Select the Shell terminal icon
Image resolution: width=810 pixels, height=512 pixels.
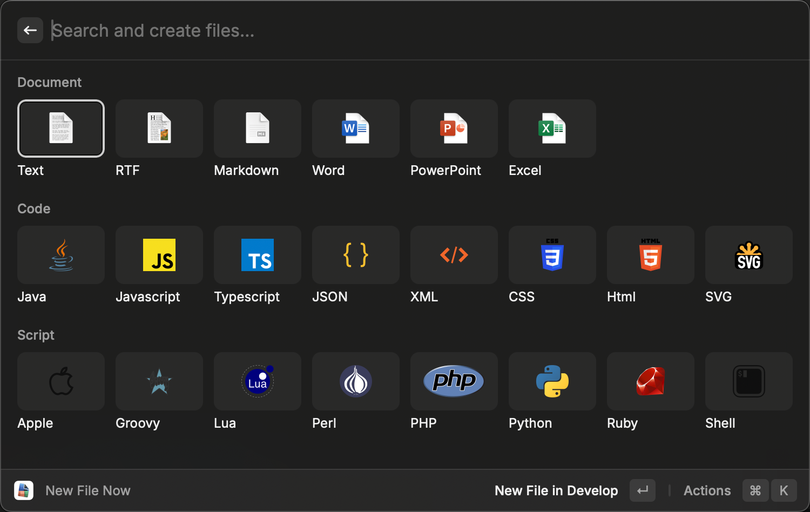coord(749,381)
